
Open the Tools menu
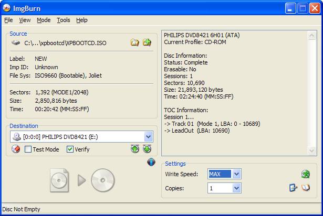[64, 20]
